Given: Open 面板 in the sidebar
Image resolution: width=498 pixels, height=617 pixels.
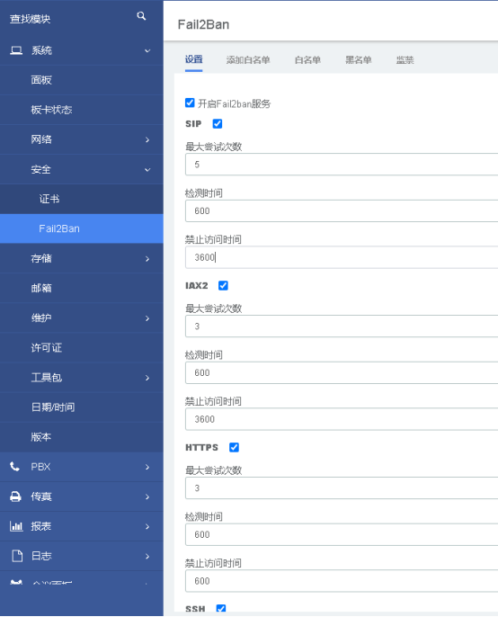Looking at the screenshot, I should tap(82, 80).
